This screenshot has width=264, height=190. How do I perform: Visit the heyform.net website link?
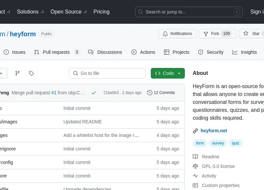[214, 131]
